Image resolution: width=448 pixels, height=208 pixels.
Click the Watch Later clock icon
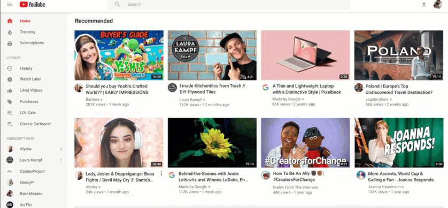click(x=10, y=79)
